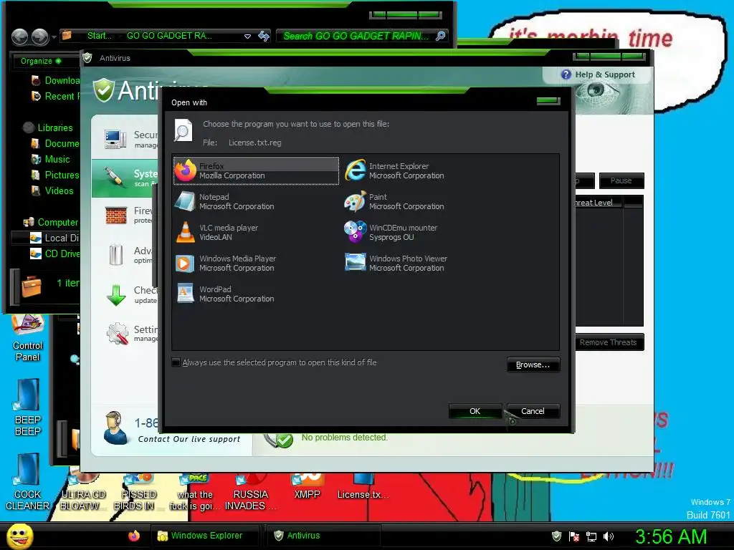This screenshot has width=734, height=550.
Task: Select WordPad from the list
Action: click(224, 294)
